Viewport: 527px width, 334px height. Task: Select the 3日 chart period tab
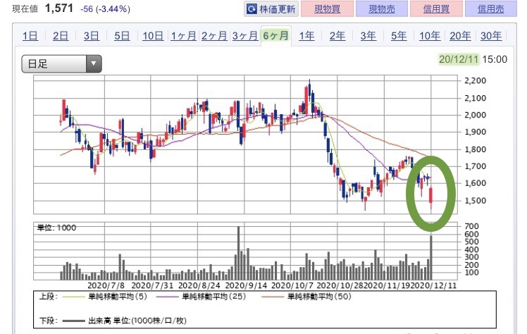point(92,36)
